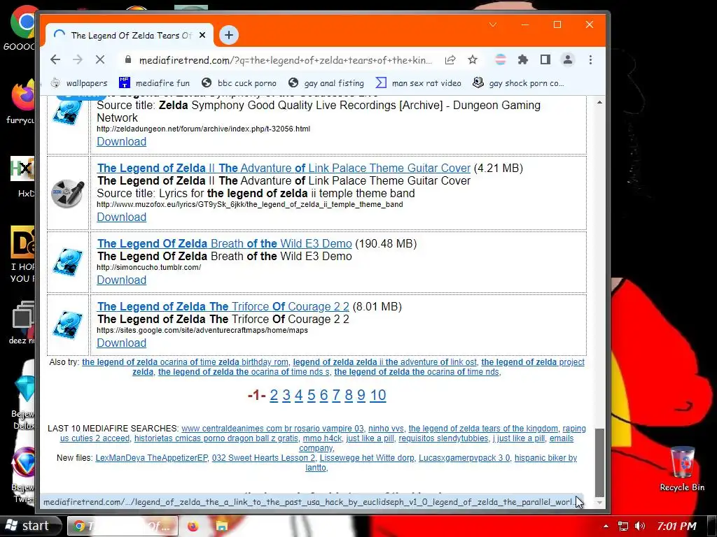
Task: Open the Chrome profile avatar menu
Action: tap(568, 60)
